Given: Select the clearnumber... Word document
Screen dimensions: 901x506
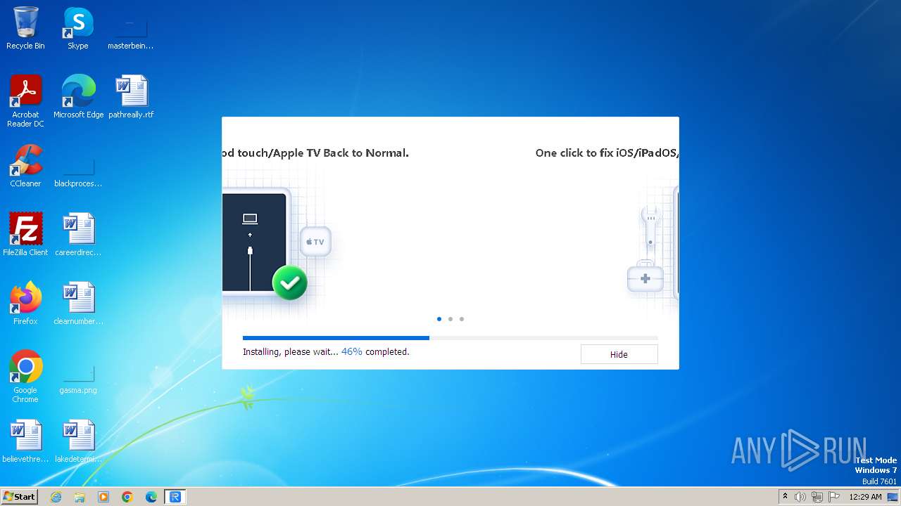Looking at the screenshot, I should [78, 304].
